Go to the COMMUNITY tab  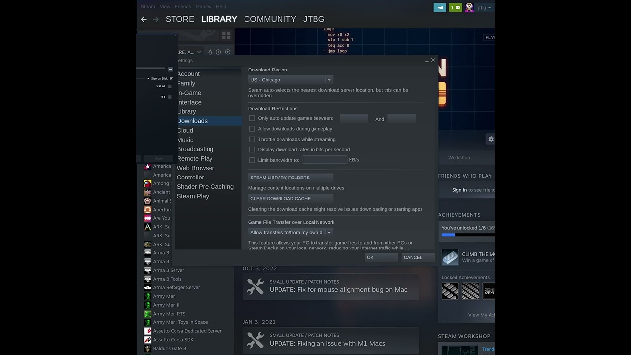(270, 19)
